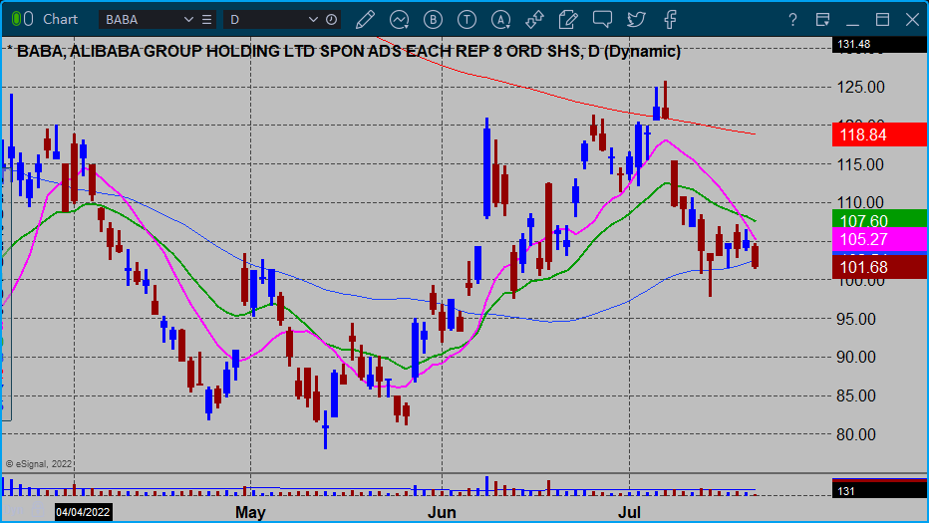Viewport: 929px width, 523px height.
Task: Click the circled B toolbar icon
Action: (433, 20)
